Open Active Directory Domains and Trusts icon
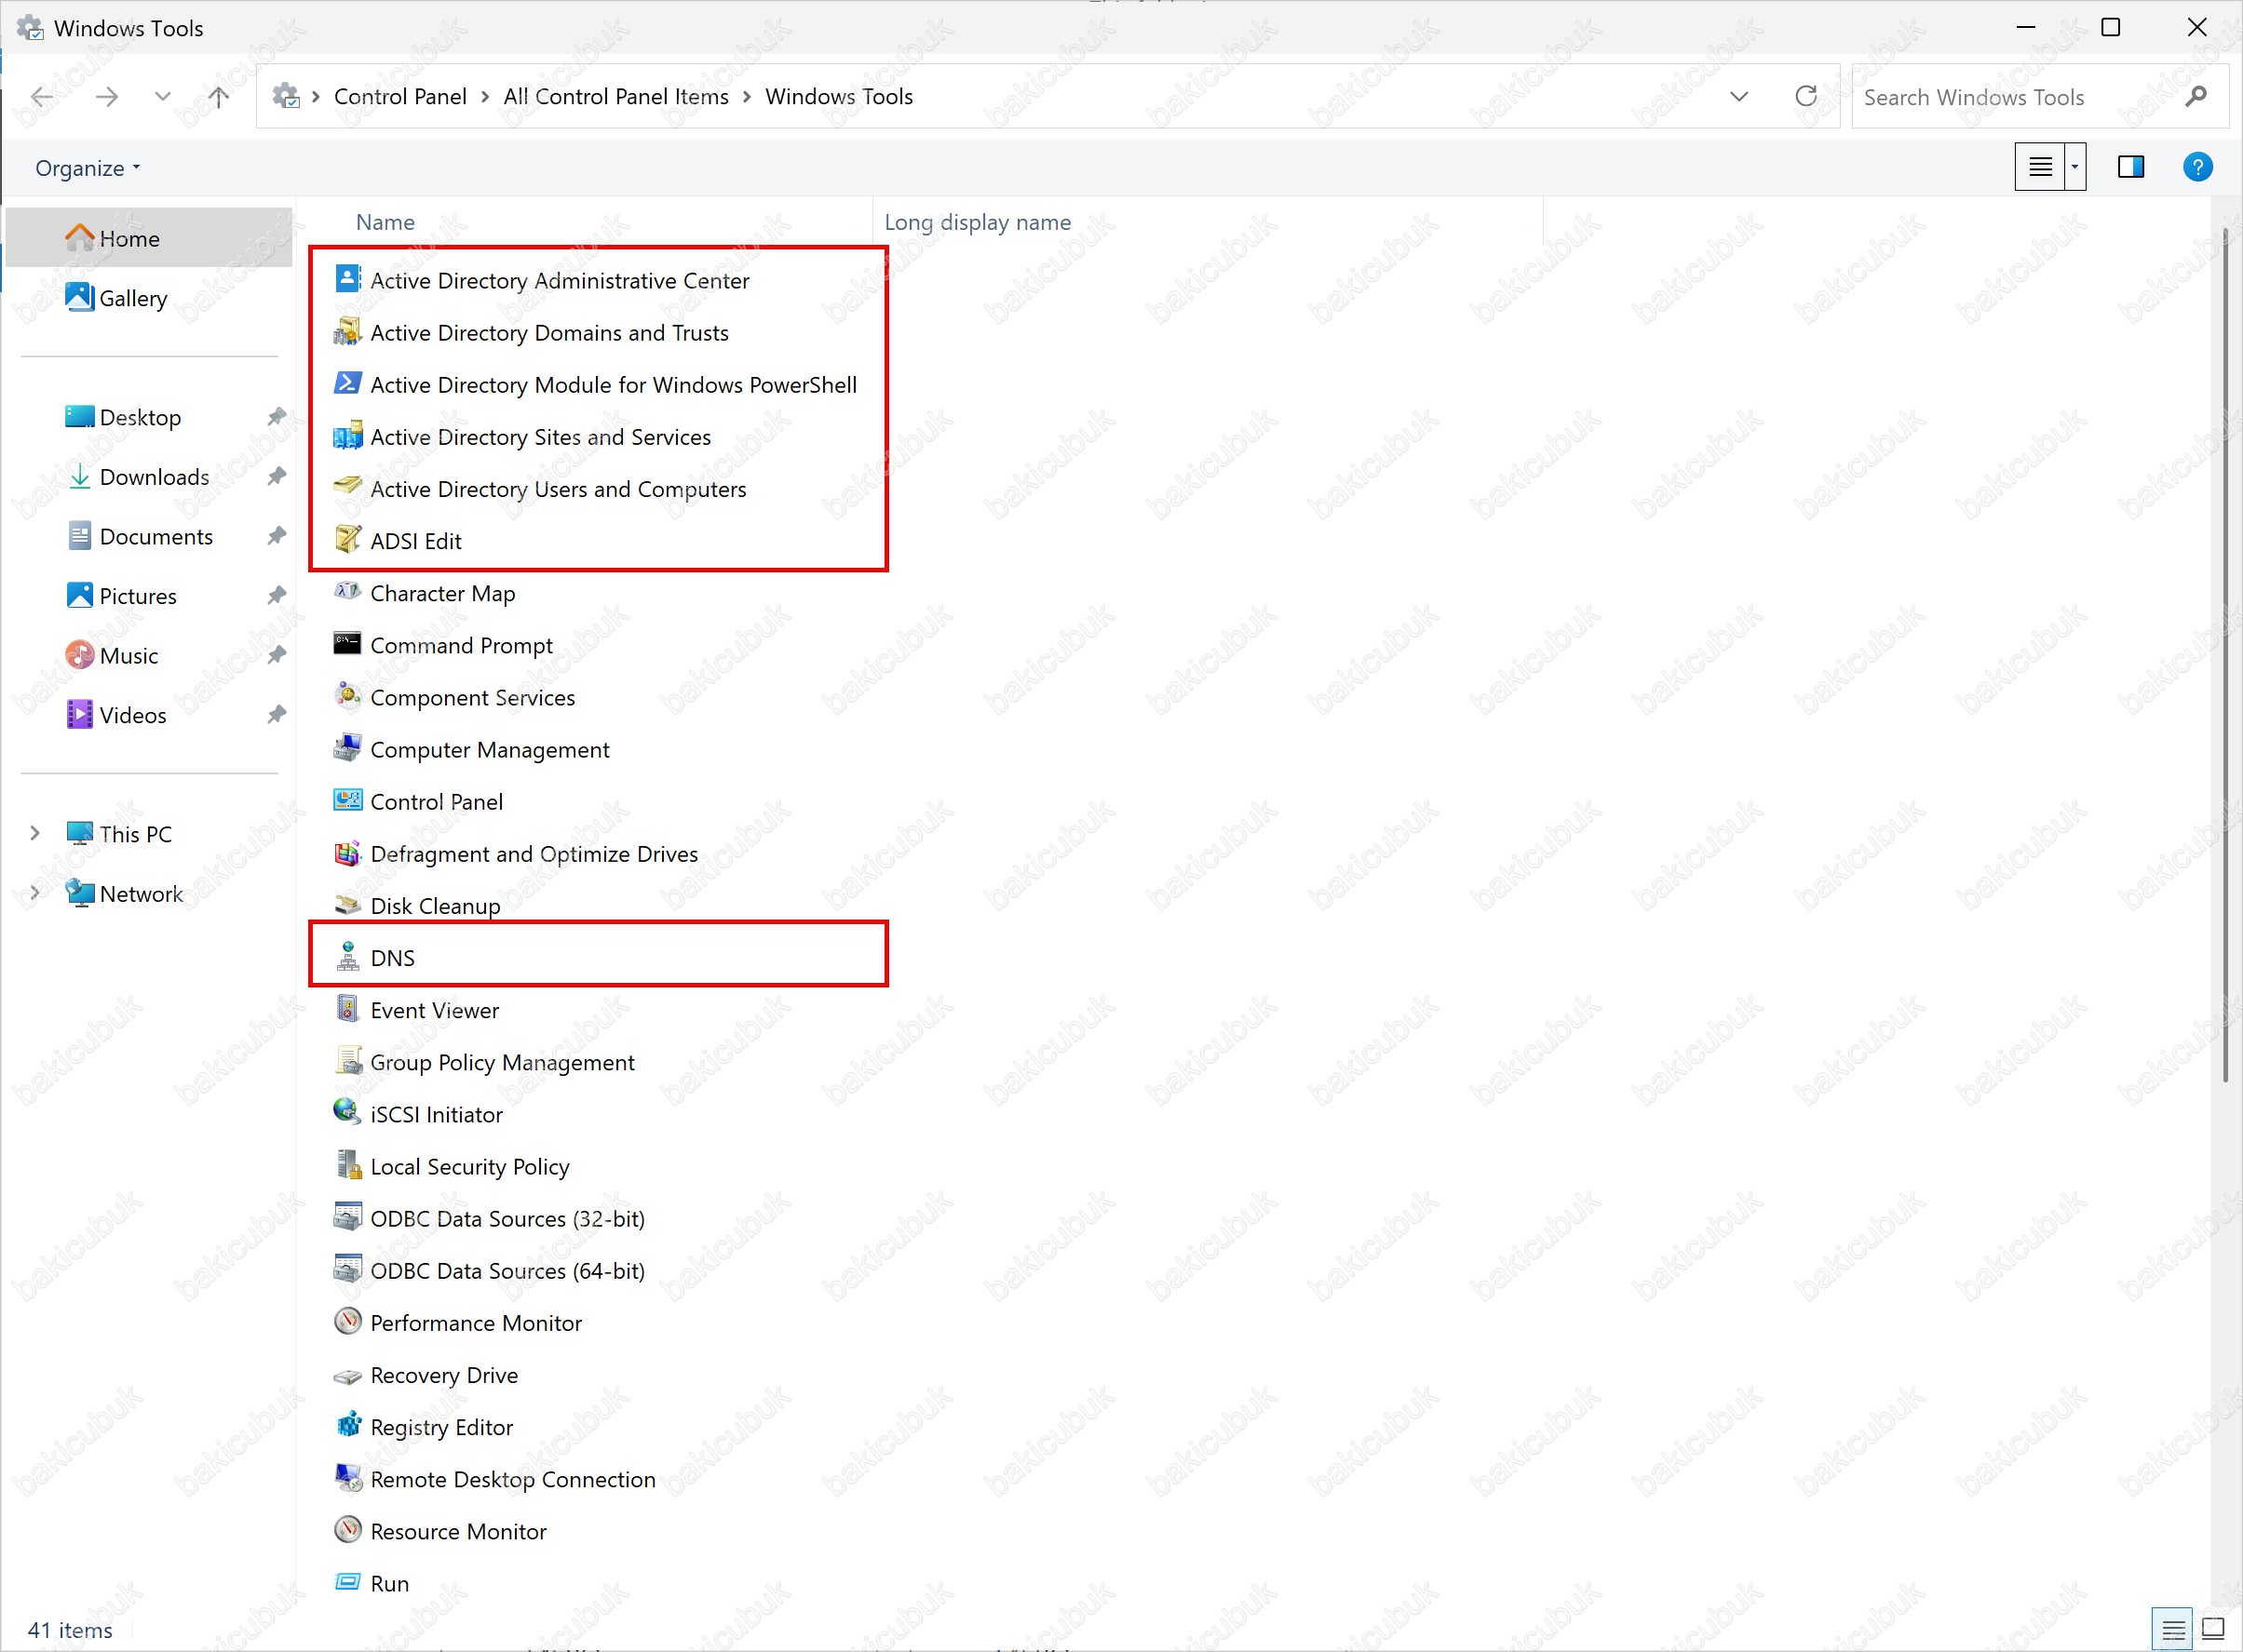Viewport: 2243px width, 1652px height. pos(347,331)
